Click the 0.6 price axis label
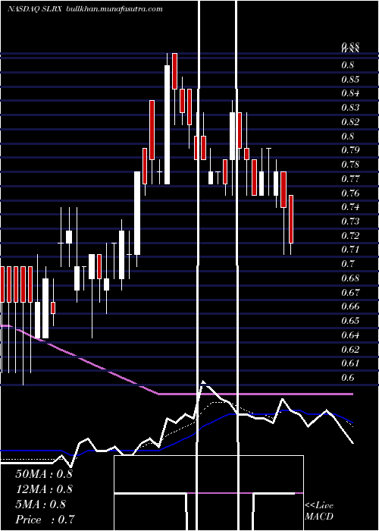The height and width of the screenshot is (531, 379). tap(347, 378)
